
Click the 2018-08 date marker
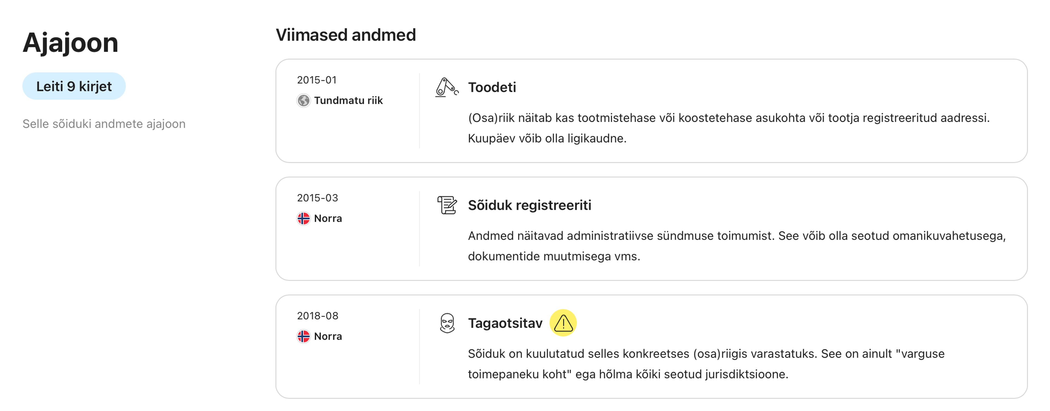[x=317, y=316]
